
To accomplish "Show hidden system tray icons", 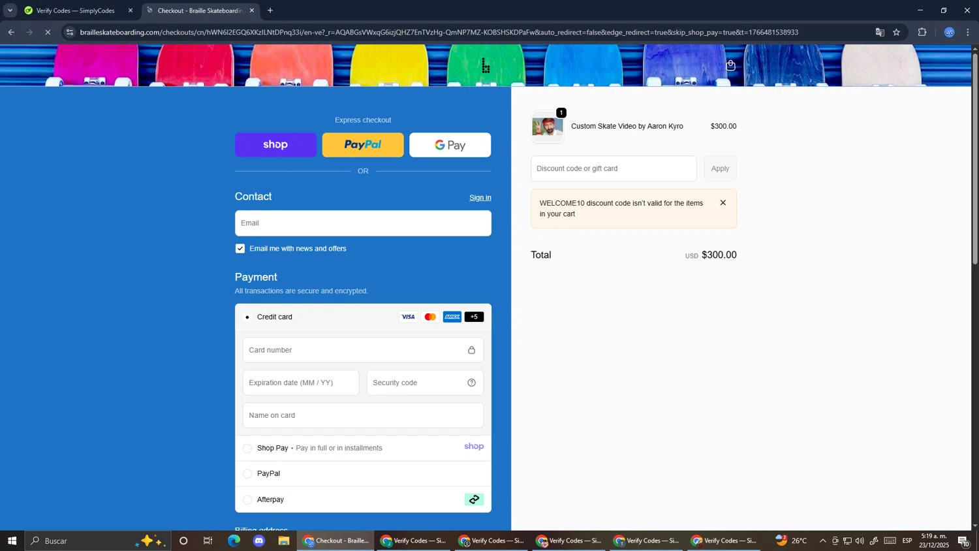I will click(822, 541).
